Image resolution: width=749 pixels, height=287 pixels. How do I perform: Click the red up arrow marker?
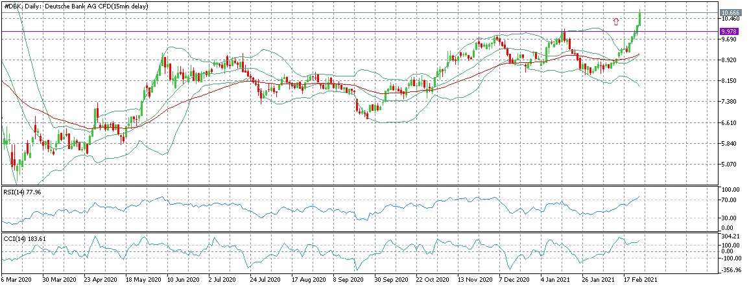point(616,21)
